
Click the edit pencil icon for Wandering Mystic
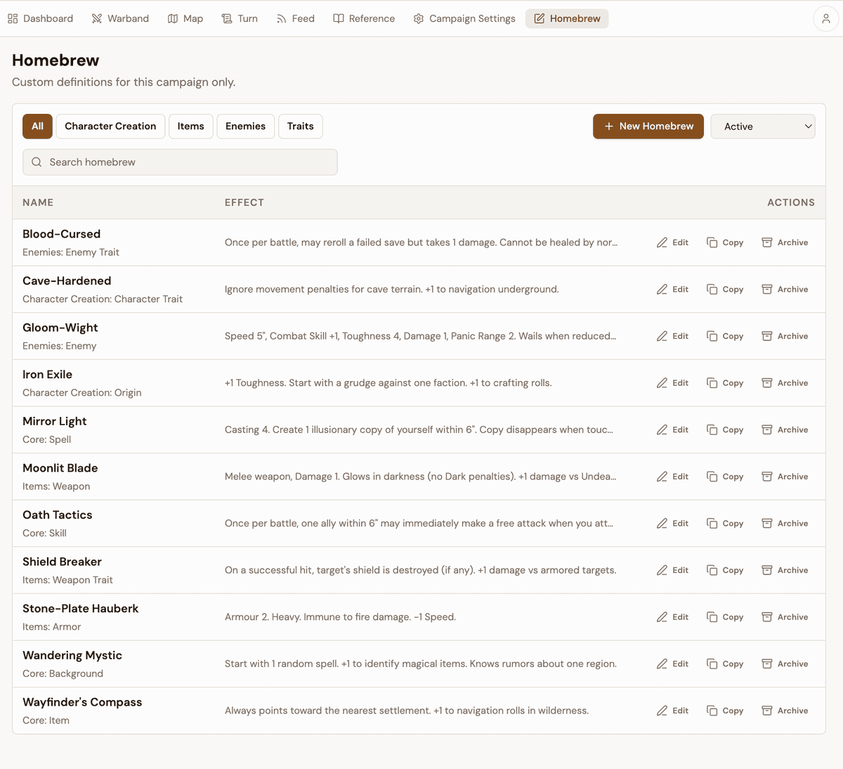[662, 664]
